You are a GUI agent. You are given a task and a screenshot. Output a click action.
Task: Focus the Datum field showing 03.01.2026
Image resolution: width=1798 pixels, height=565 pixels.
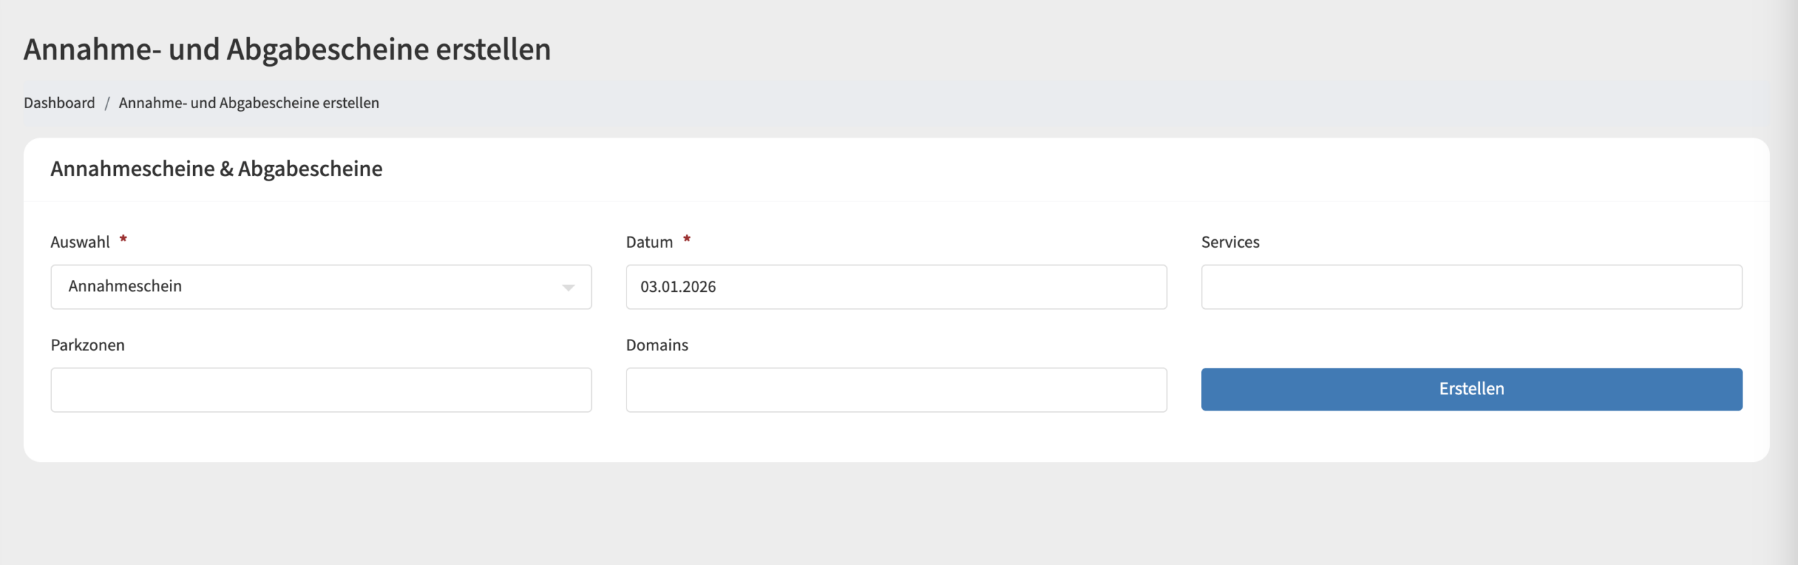(895, 286)
